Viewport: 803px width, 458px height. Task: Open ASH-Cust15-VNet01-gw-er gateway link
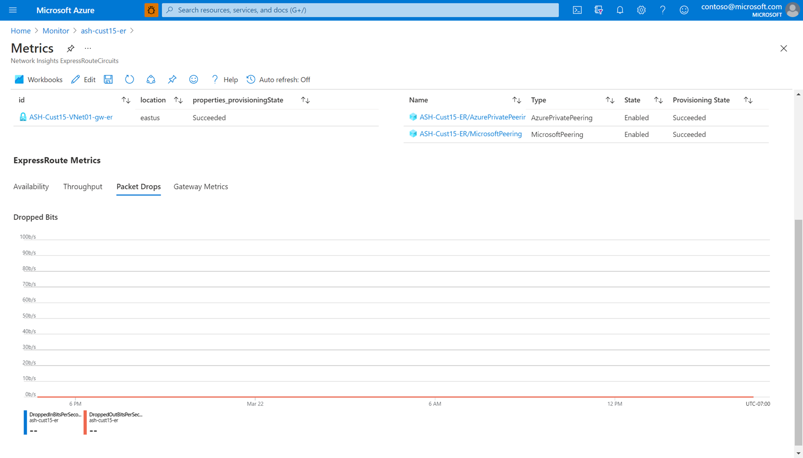click(71, 117)
